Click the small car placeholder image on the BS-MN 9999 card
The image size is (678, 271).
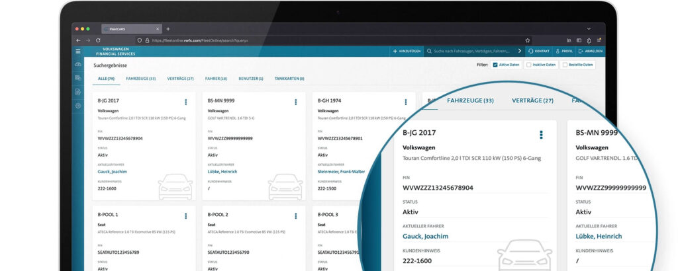click(285, 186)
